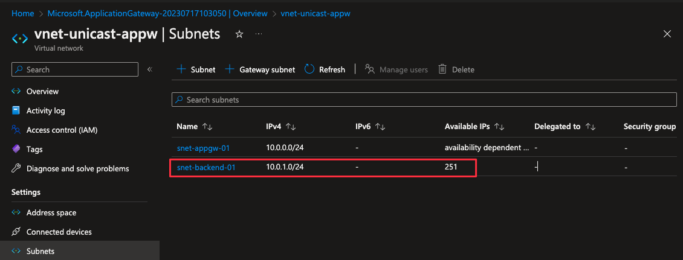
Task: Click the Refresh icon in toolbar
Action: pos(309,69)
